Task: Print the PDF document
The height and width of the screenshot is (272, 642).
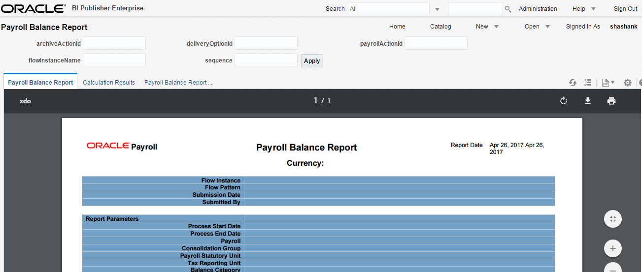Action: 611,101
